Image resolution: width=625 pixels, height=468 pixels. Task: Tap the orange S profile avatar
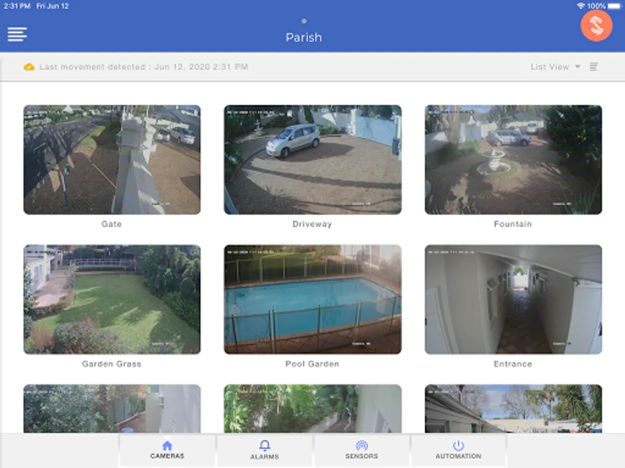point(596,25)
